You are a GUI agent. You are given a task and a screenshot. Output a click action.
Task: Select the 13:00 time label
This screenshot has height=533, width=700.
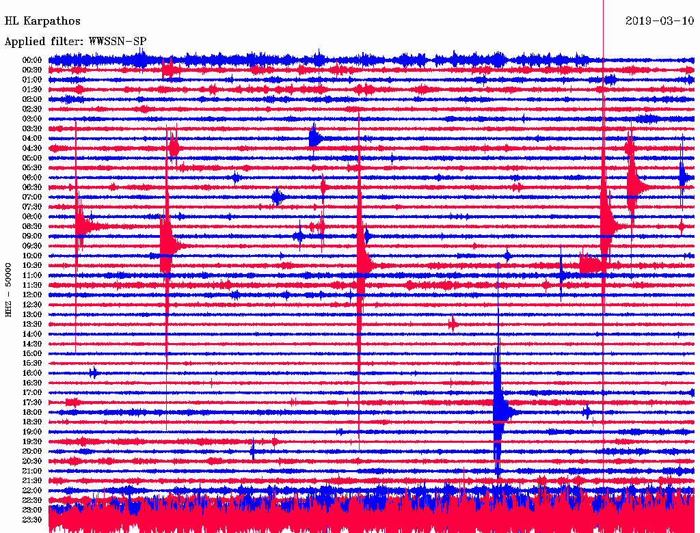point(32,314)
